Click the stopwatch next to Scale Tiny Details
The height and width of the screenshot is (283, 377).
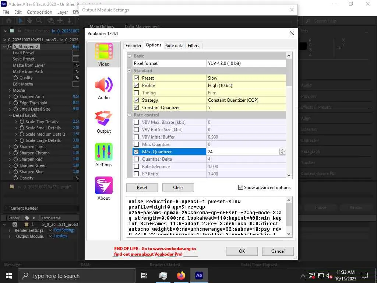coord(22,122)
